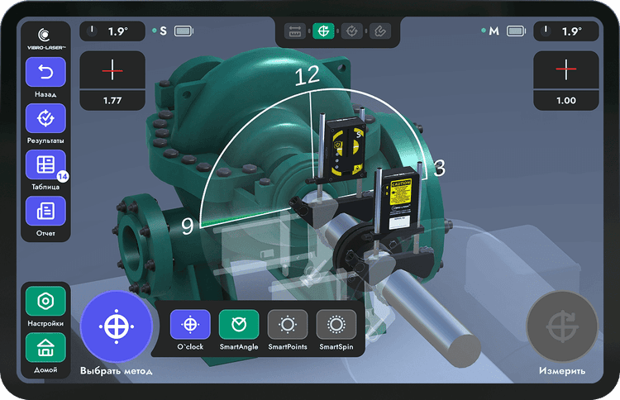
Task: Click the Назад back button
Action: pyautogui.click(x=46, y=74)
